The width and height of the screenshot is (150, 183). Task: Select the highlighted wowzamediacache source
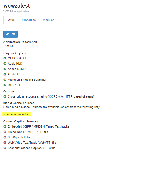(16, 114)
